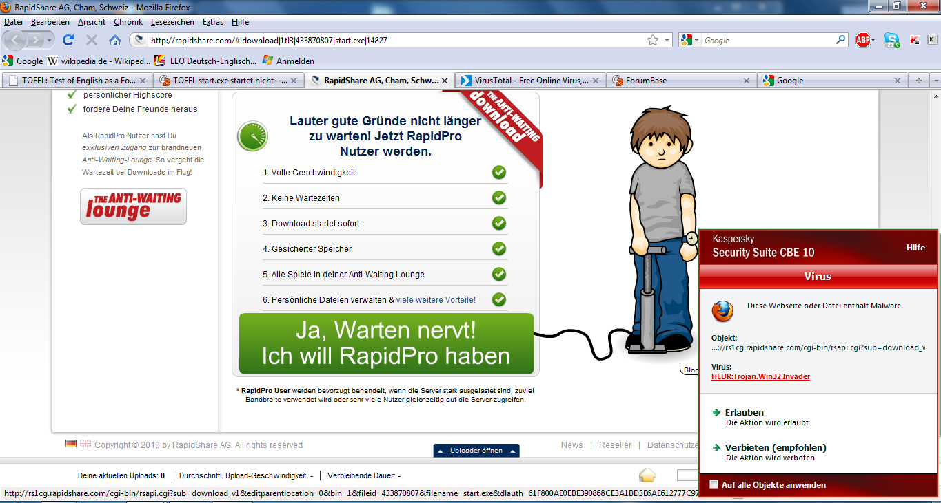Screen dimensions: 941x503
Task: Run the search with the magnifier icon
Action: (841, 40)
